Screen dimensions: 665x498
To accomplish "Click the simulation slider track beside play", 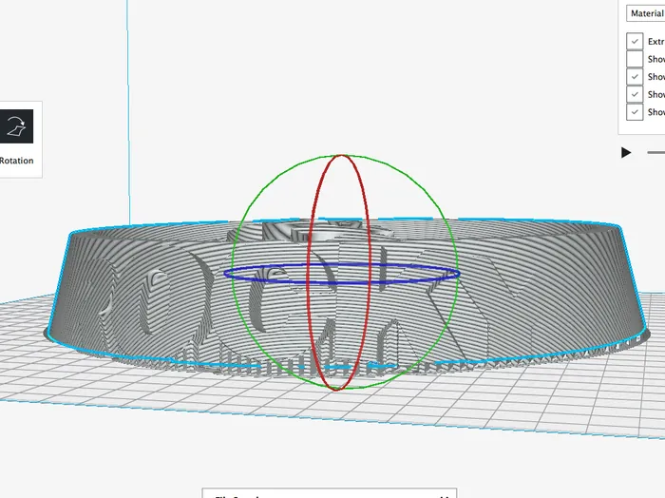I will [x=655, y=152].
